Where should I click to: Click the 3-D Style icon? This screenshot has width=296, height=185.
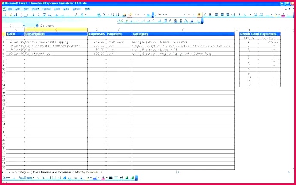click(x=132, y=178)
